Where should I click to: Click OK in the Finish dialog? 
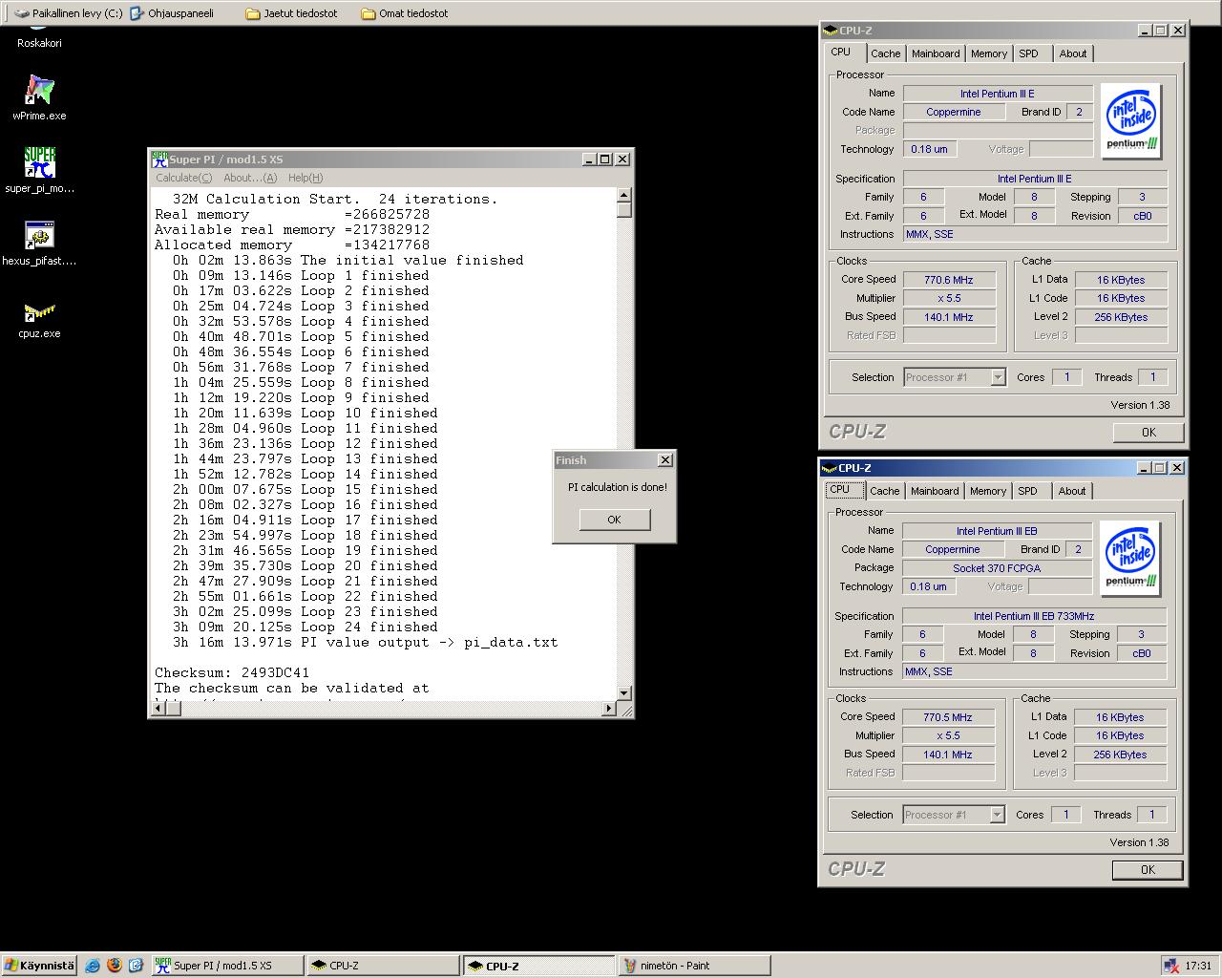coord(614,520)
